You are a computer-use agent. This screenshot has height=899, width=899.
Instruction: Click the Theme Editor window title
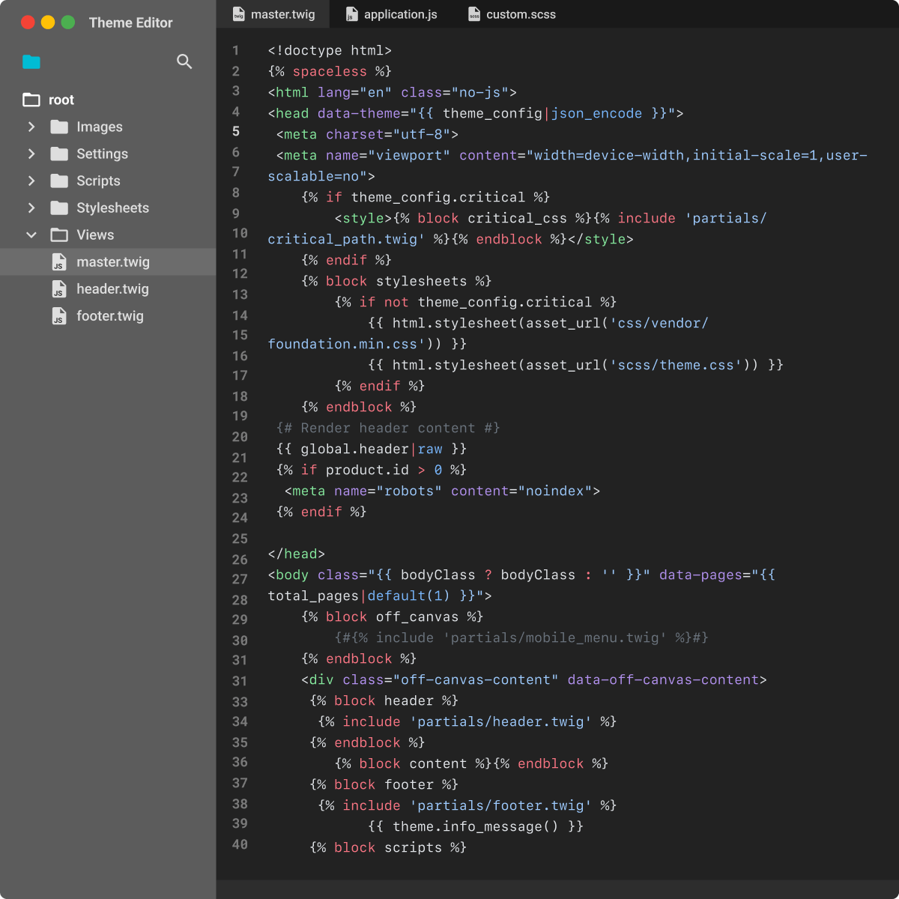[130, 22]
